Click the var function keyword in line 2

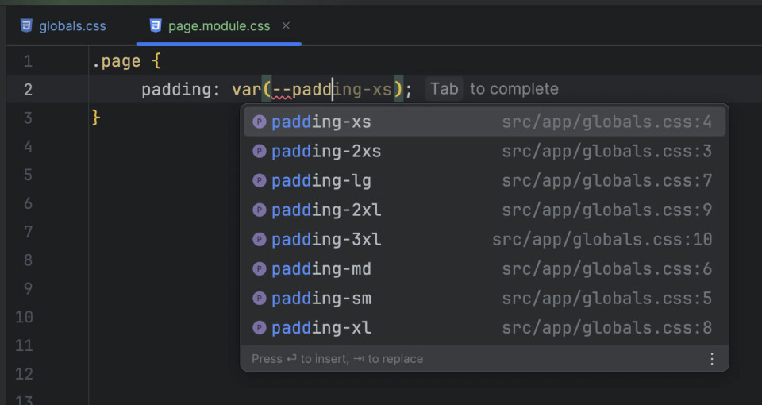pyautogui.click(x=247, y=90)
